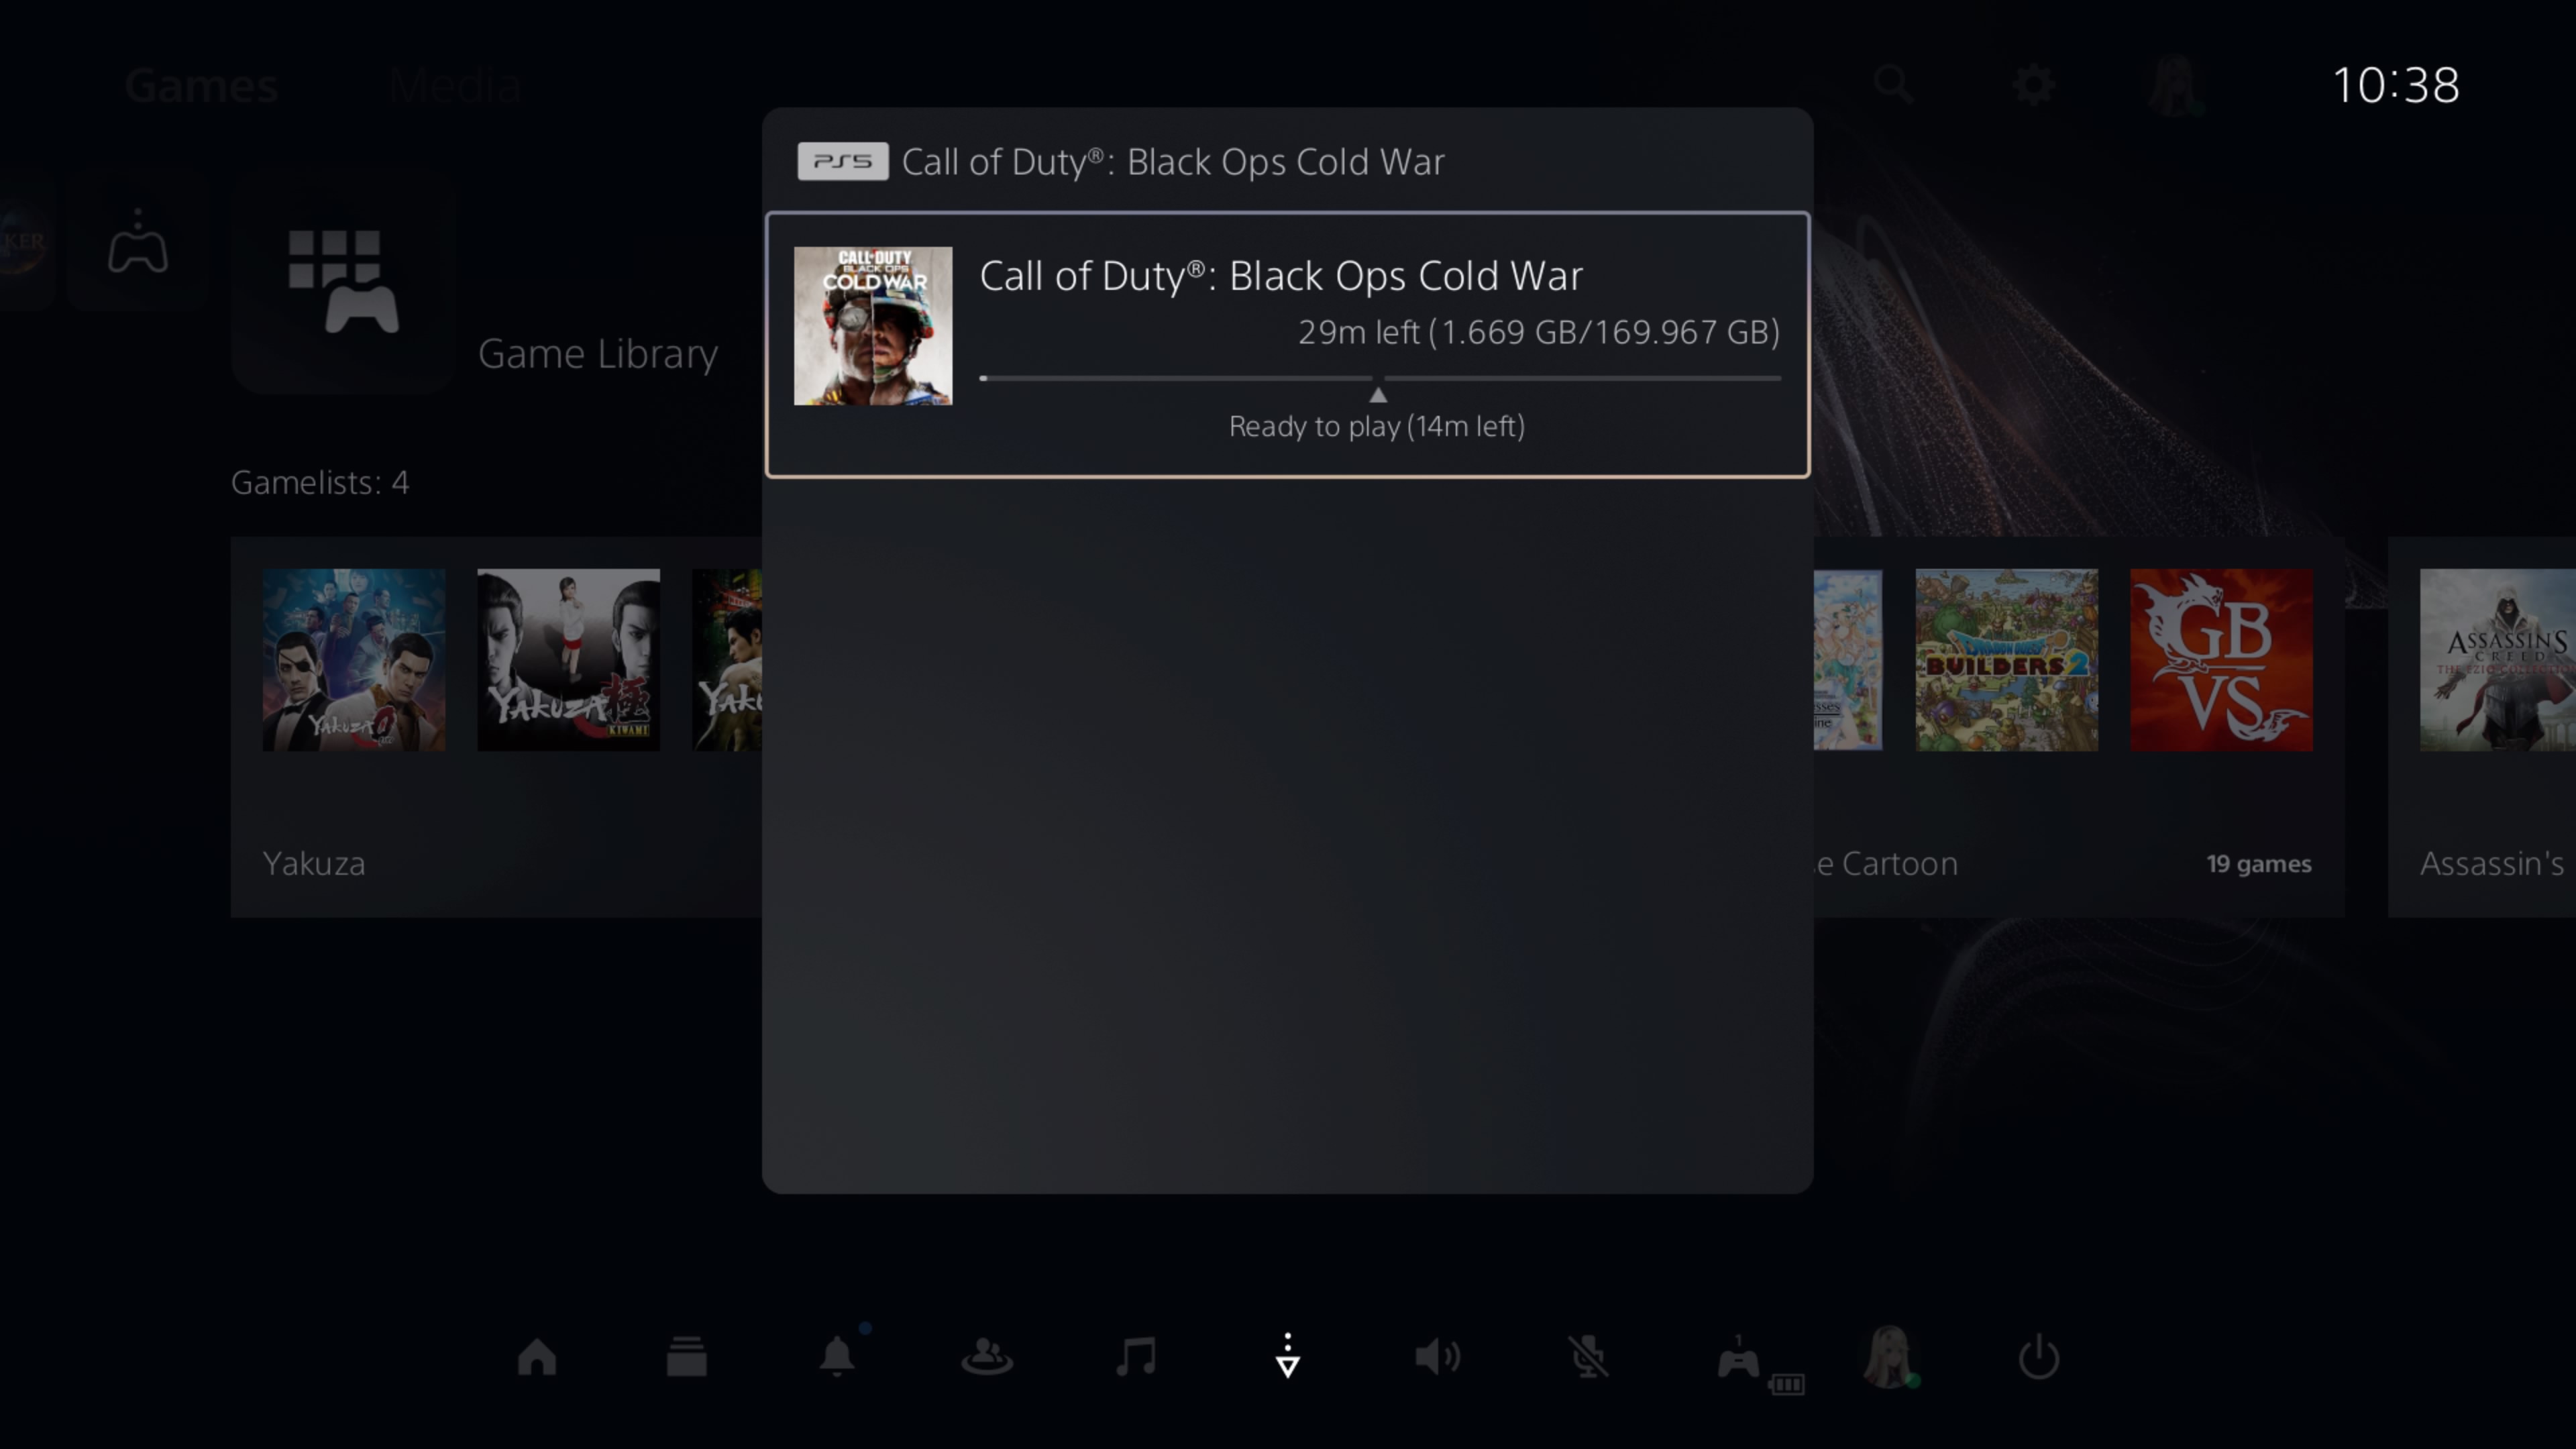Open the GBVS red cover

[x=2221, y=660]
